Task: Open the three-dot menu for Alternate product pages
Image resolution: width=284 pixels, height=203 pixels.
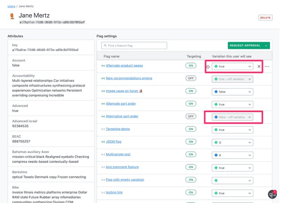Action: click(267, 66)
